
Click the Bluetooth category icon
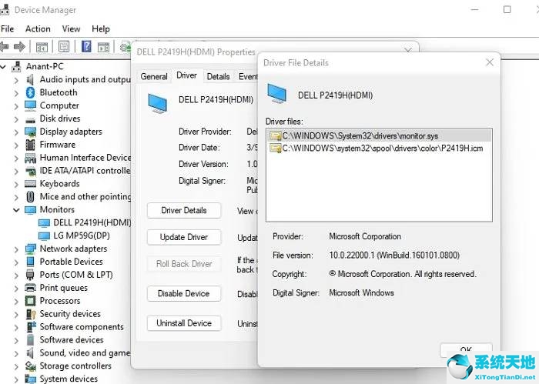(30, 92)
